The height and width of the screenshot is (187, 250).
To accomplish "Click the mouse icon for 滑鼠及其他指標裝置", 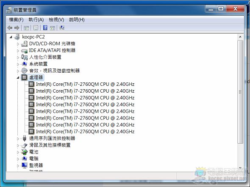I will coord(25,145).
